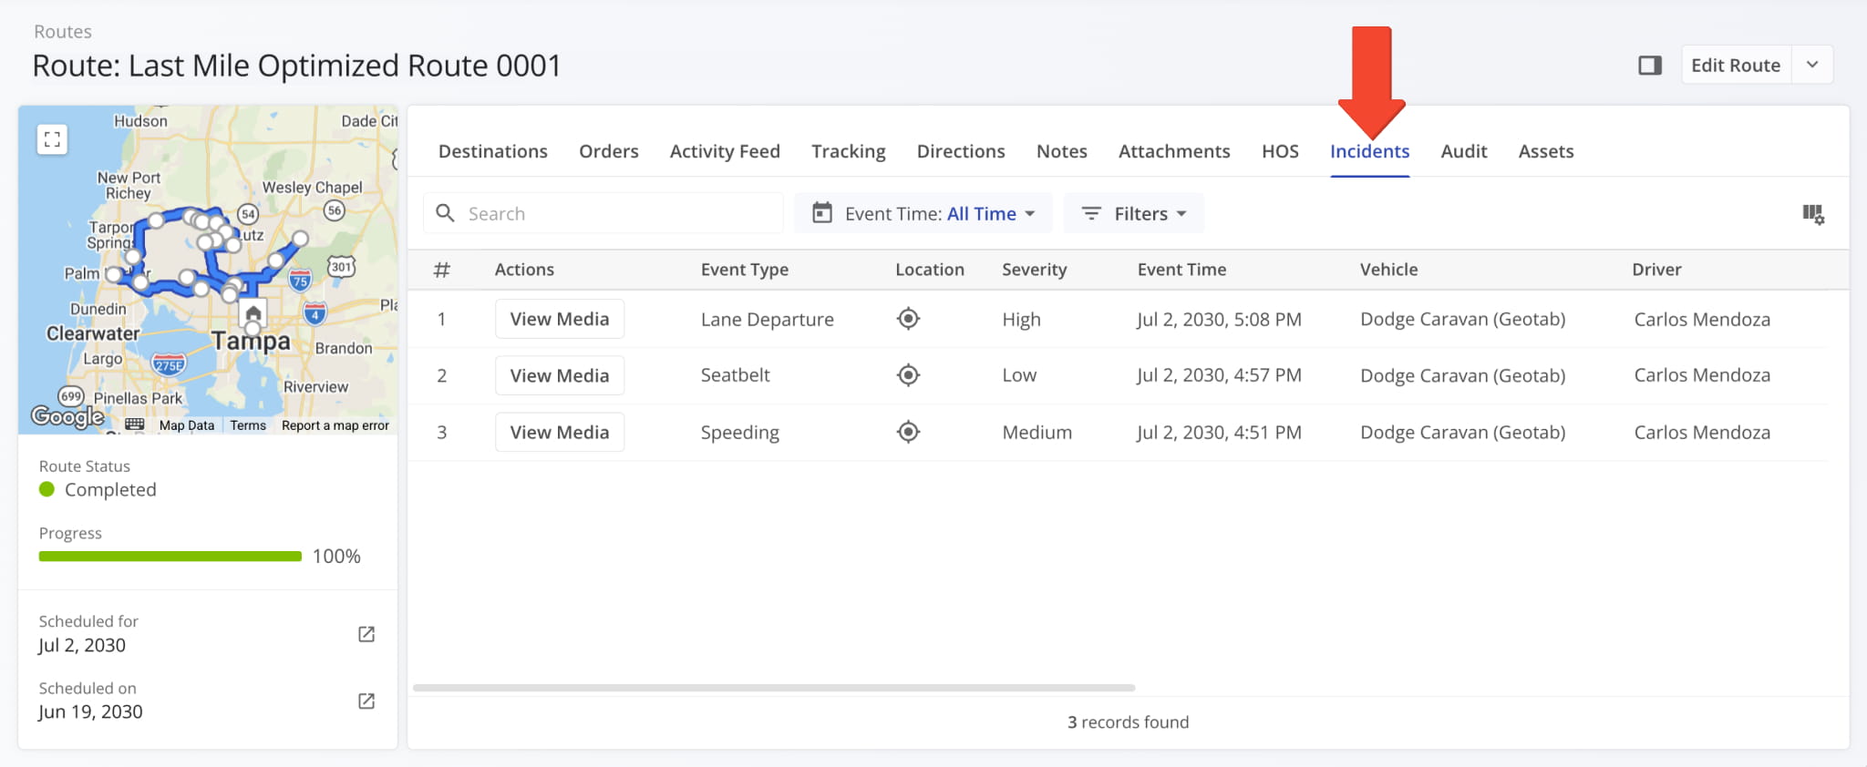Open the Edit Route dropdown arrow
The image size is (1867, 767).
[1812, 66]
